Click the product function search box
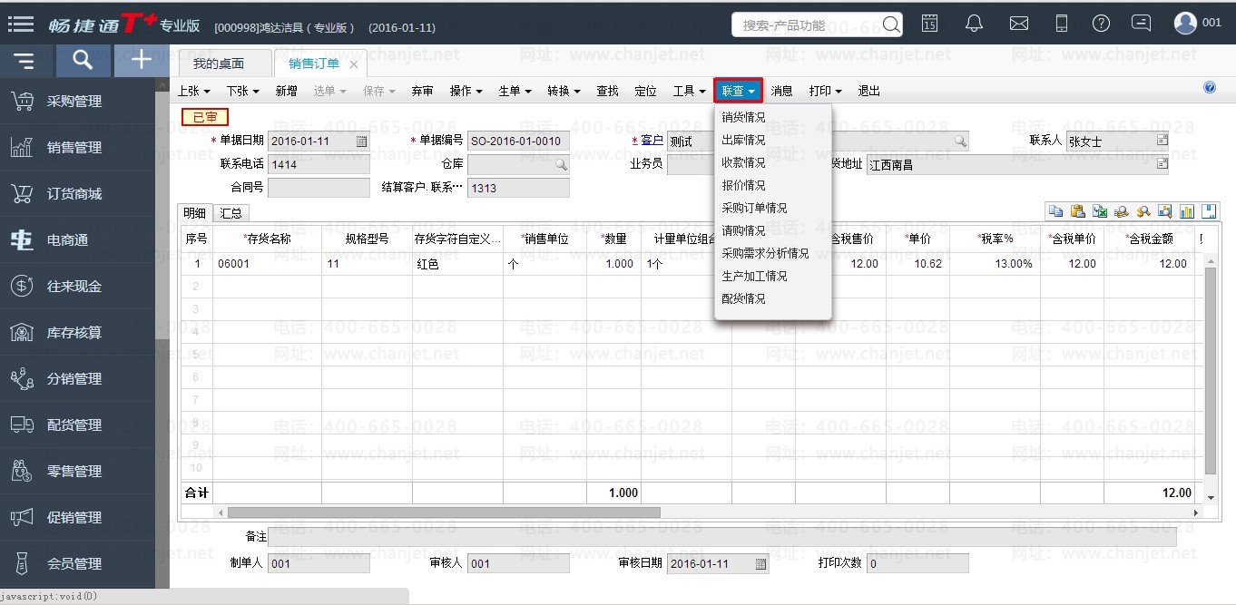This screenshot has height=605, width=1236. click(x=806, y=24)
